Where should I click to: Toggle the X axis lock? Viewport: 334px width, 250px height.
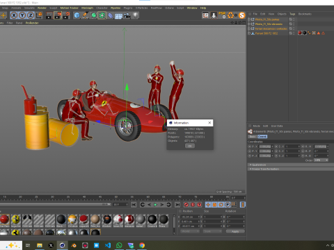(14, 15)
